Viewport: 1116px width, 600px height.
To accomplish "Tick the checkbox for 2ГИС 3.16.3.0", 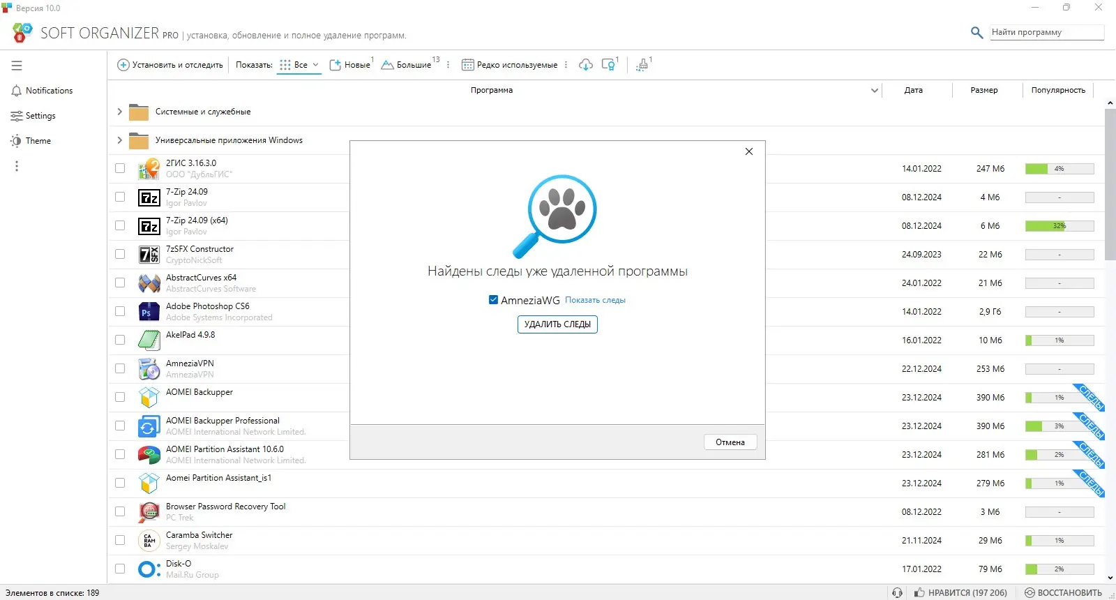I will 120,168.
